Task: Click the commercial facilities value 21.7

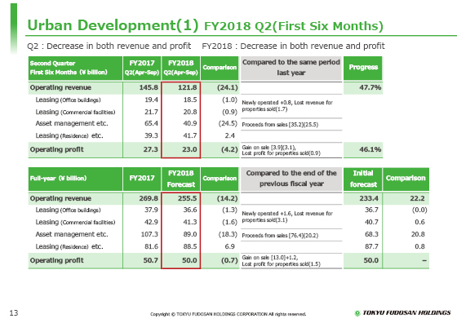Action: pos(151,112)
